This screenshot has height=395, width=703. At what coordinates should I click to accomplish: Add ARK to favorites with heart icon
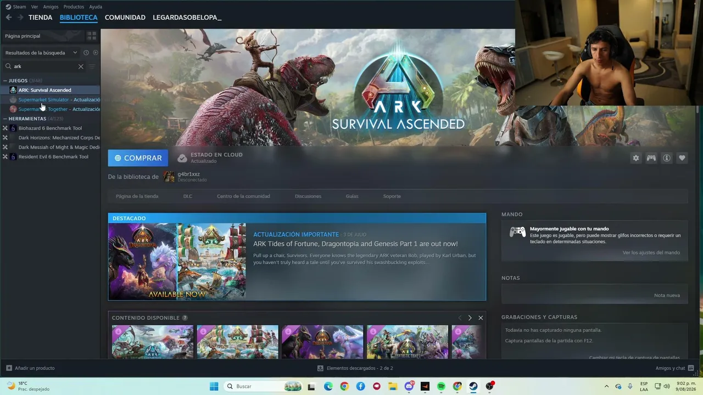(682, 158)
